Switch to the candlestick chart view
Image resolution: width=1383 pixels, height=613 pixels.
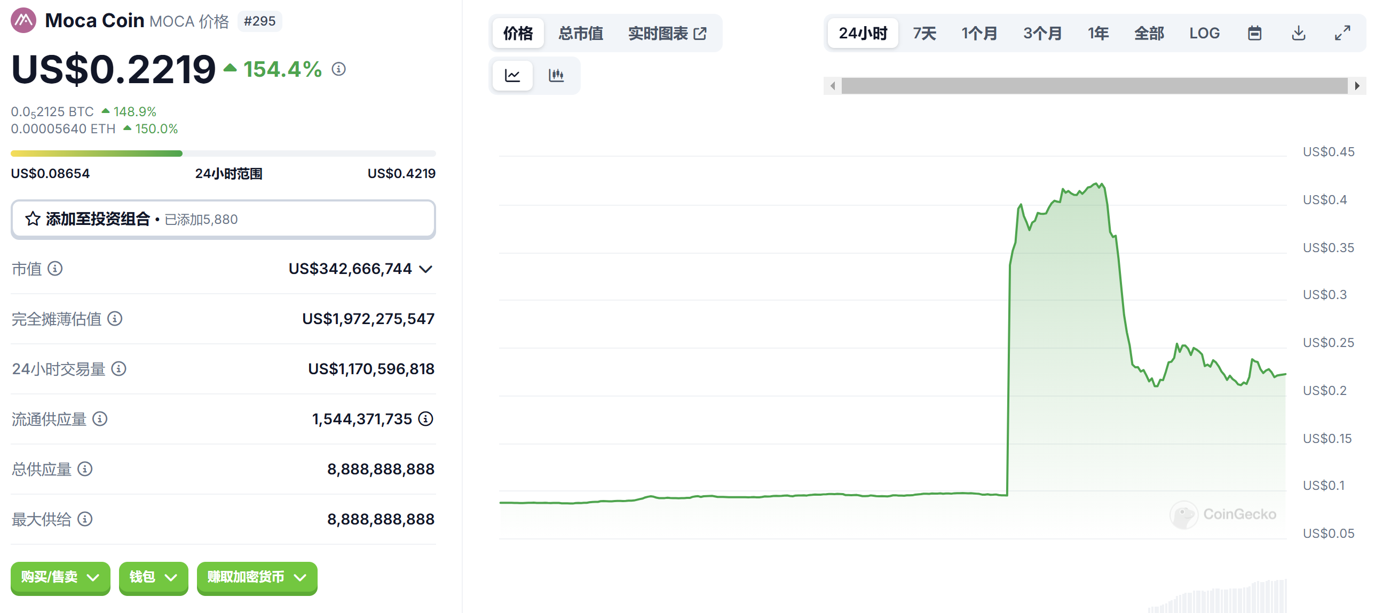coord(556,75)
